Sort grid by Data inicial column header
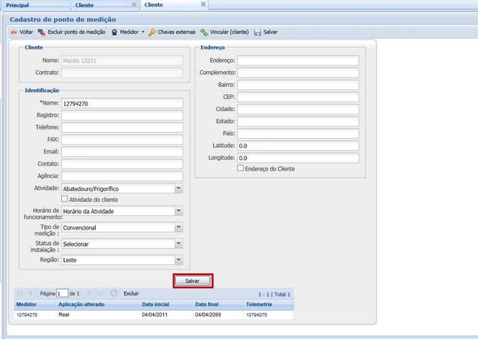The height and width of the screenshot is (339, 478). coord(155,304)
